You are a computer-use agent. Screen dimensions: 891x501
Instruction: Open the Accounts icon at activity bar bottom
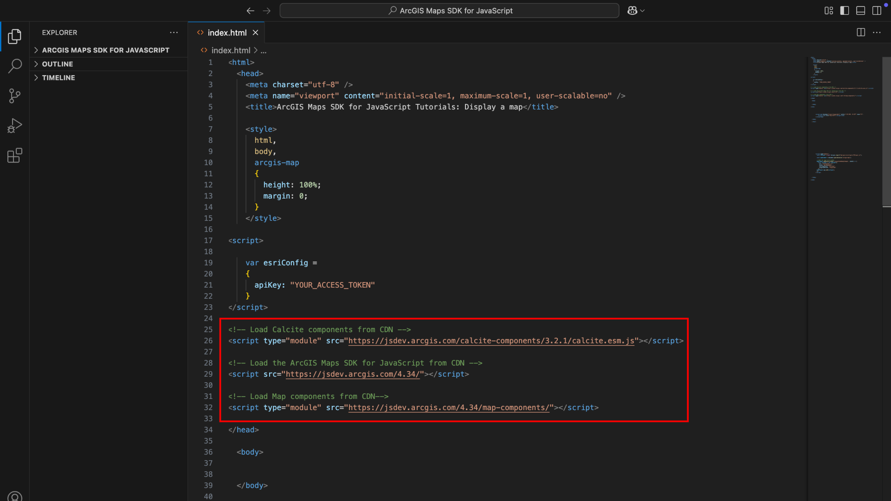[x=14, y=495]
